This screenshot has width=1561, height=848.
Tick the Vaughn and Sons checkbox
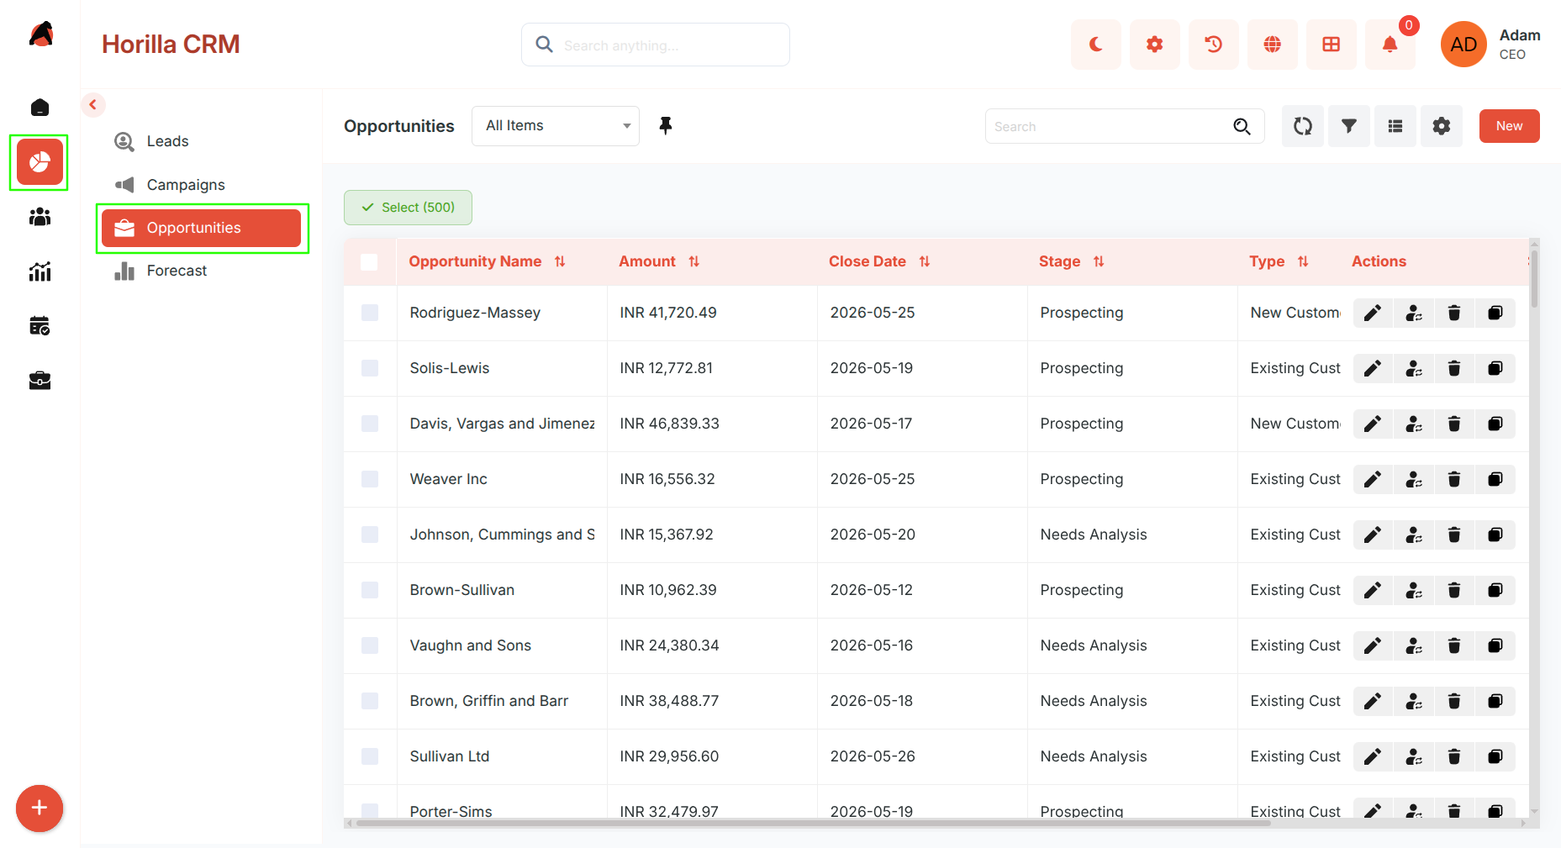pos(370,645)
